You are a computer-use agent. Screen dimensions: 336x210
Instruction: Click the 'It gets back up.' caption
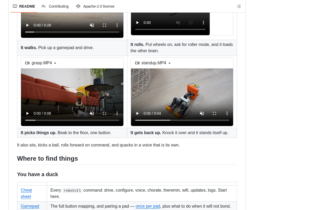(146, 133)
